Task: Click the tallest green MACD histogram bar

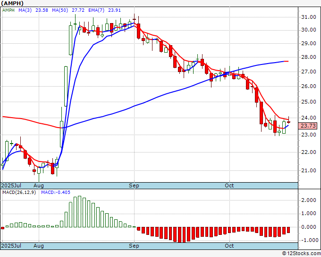Action: point(79,211)
